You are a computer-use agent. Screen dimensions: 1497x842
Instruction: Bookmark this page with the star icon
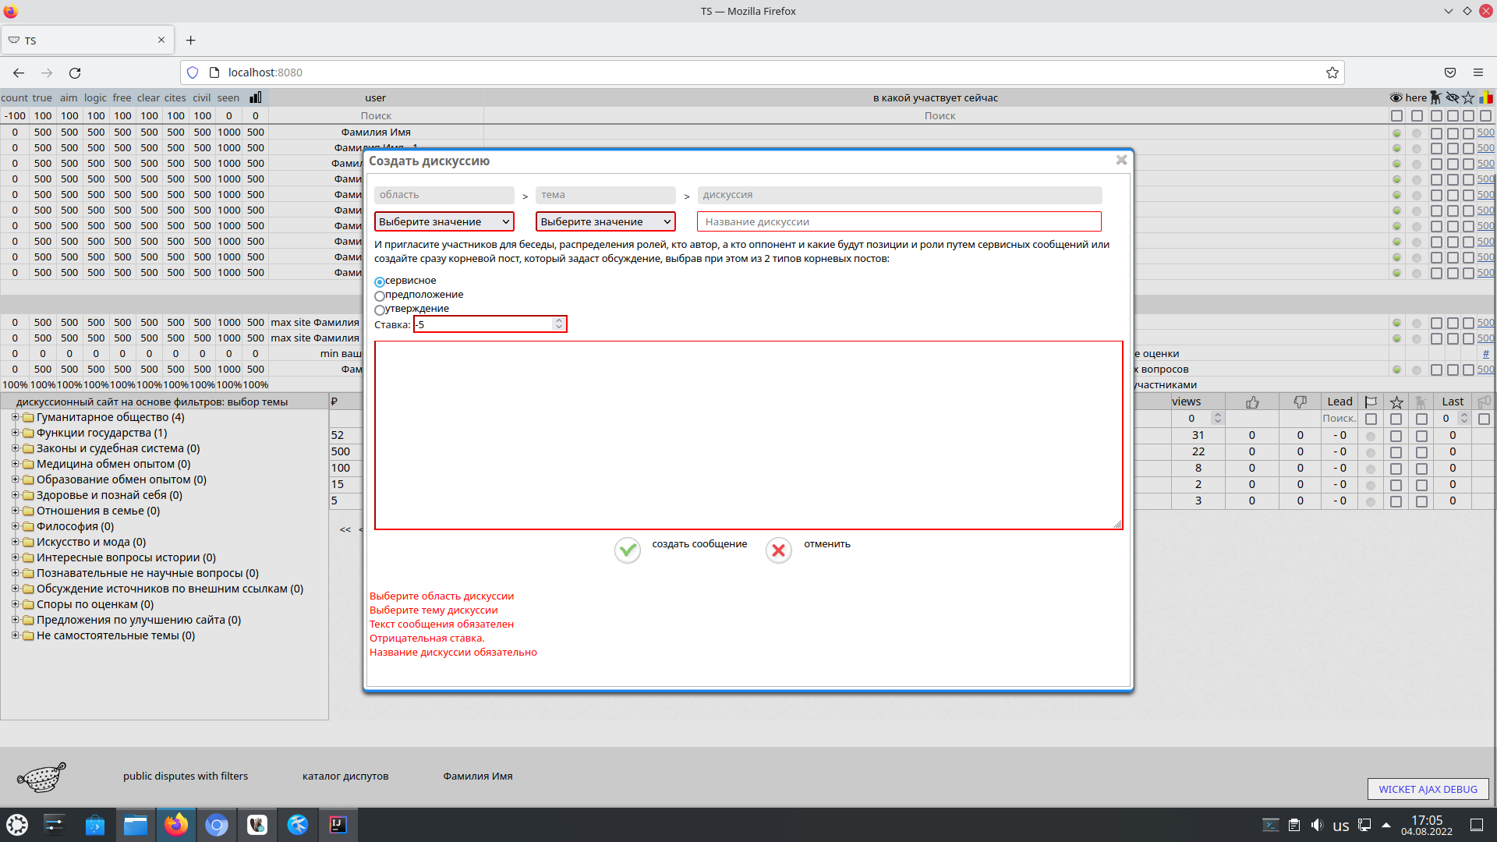tap(1332, 73)
